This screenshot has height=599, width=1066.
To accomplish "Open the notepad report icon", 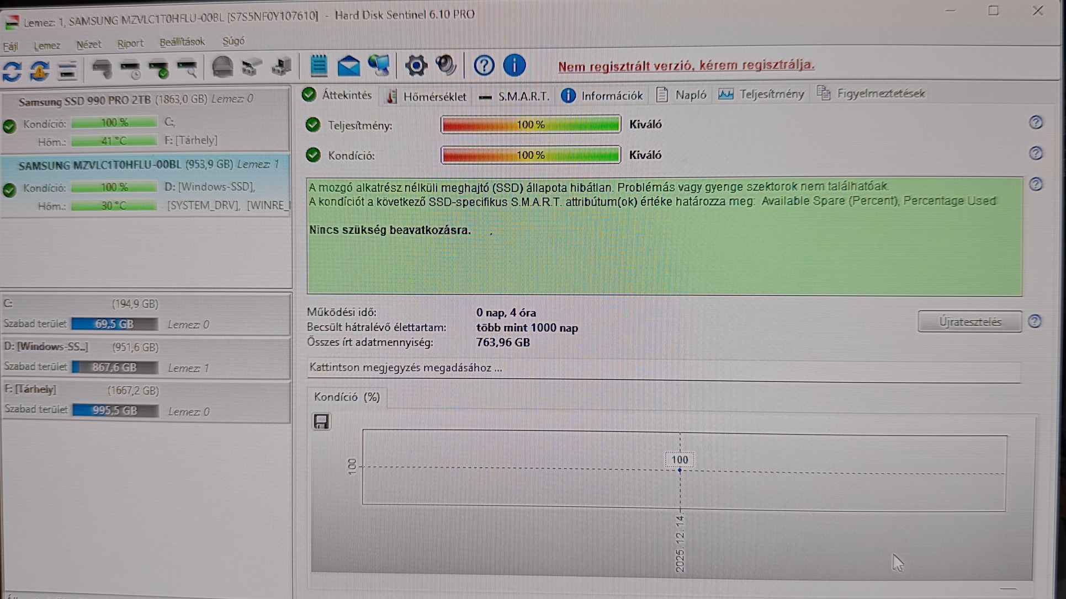I will pyautogui.click(x=319, y=66).
